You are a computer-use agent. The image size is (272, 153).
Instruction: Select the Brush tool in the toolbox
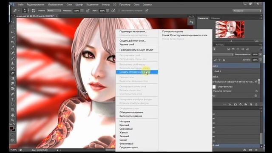(12, 58)
